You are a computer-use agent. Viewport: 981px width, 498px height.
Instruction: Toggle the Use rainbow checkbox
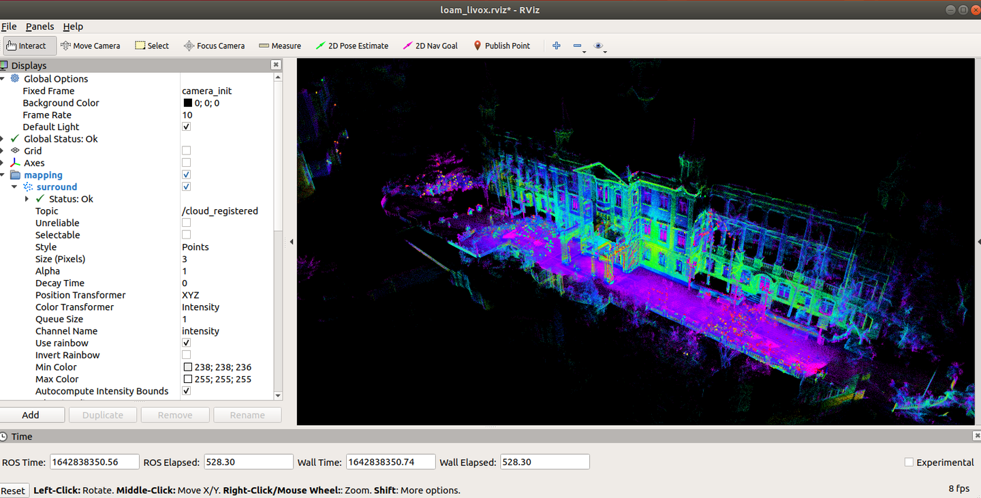(x=186, y=343)
